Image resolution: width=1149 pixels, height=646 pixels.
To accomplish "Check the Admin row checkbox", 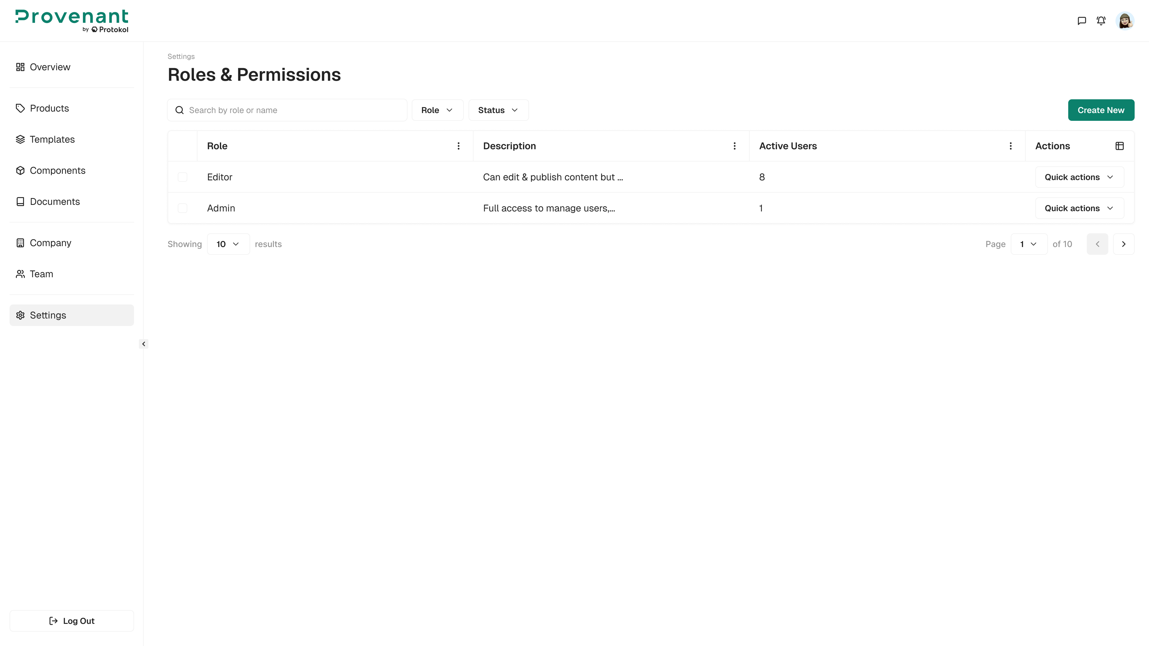I will (x=183, y=208).
